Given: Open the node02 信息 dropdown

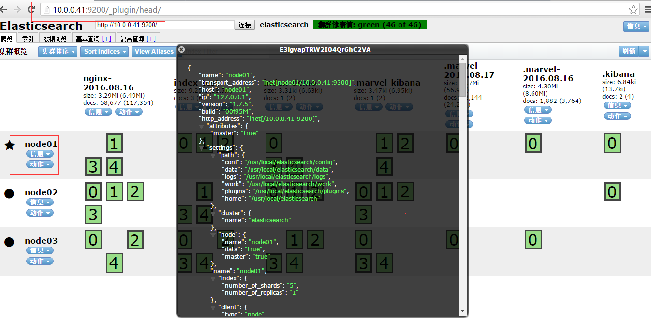Looking at the screenshot, I should pos(40,202).
